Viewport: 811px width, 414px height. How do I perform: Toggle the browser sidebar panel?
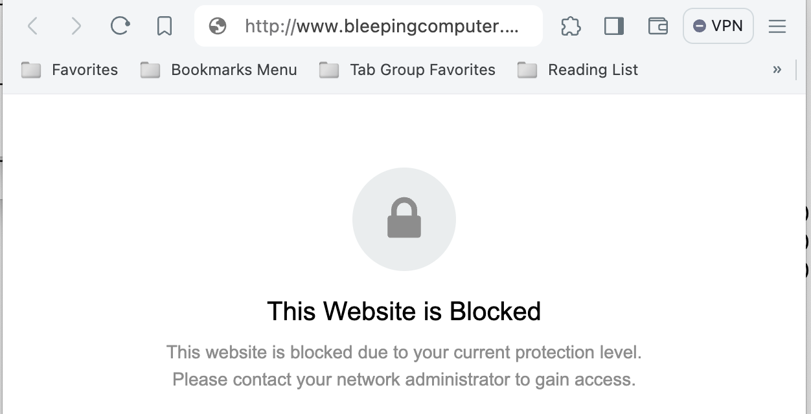(613, 27)
